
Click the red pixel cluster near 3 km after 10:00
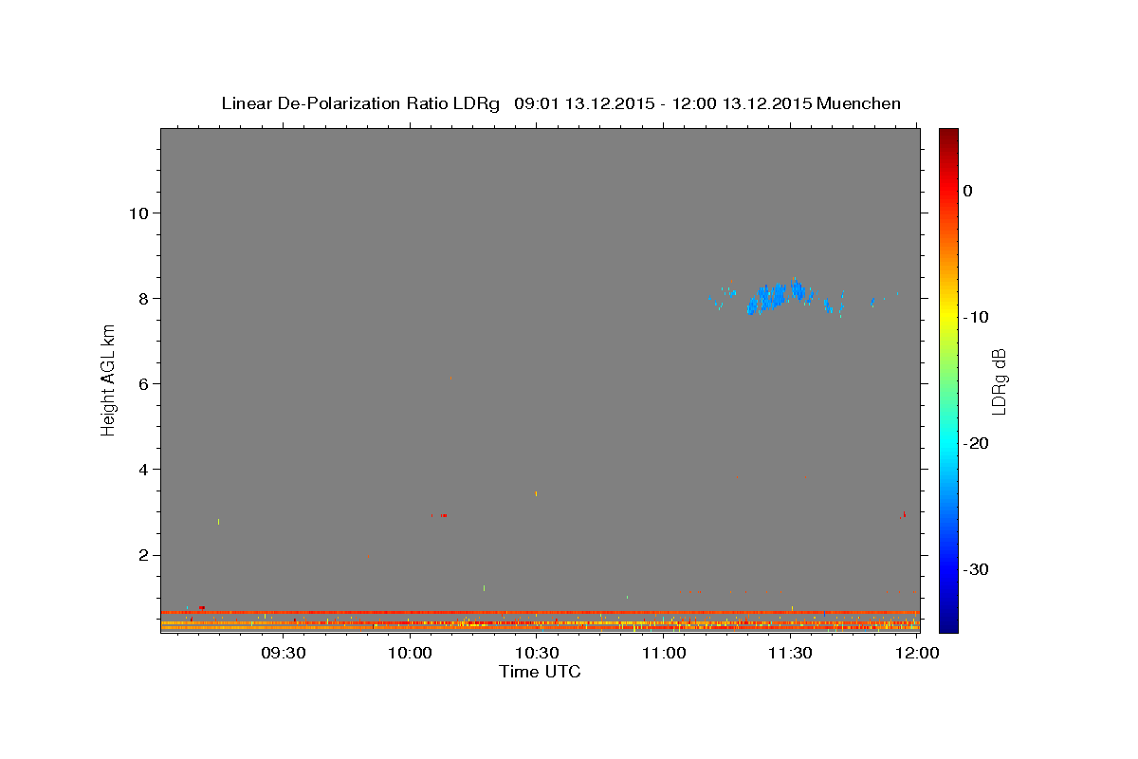pyautogui.click(x=444, y=515)
